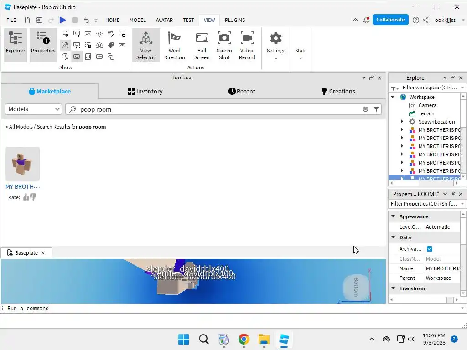467x350 pixels.
Task: Click the Collaborate button
Action: 390,20
